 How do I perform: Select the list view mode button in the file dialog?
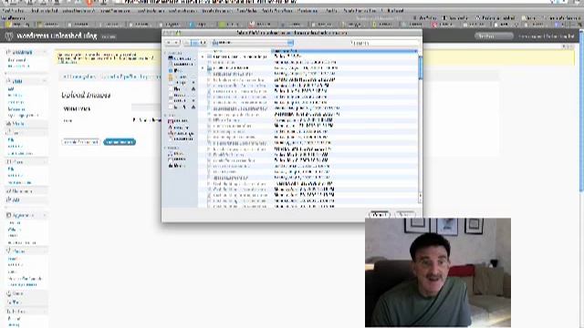coord(194,43)
